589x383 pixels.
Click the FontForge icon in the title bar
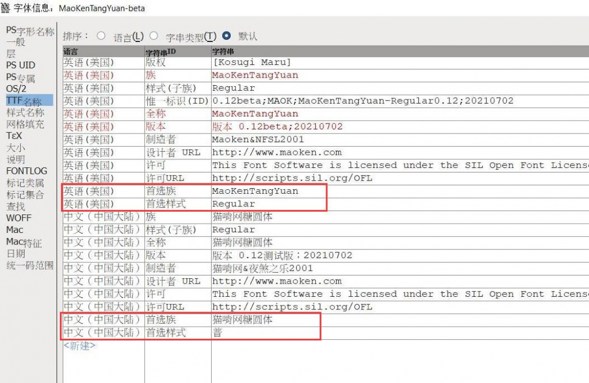pos(6,8)
